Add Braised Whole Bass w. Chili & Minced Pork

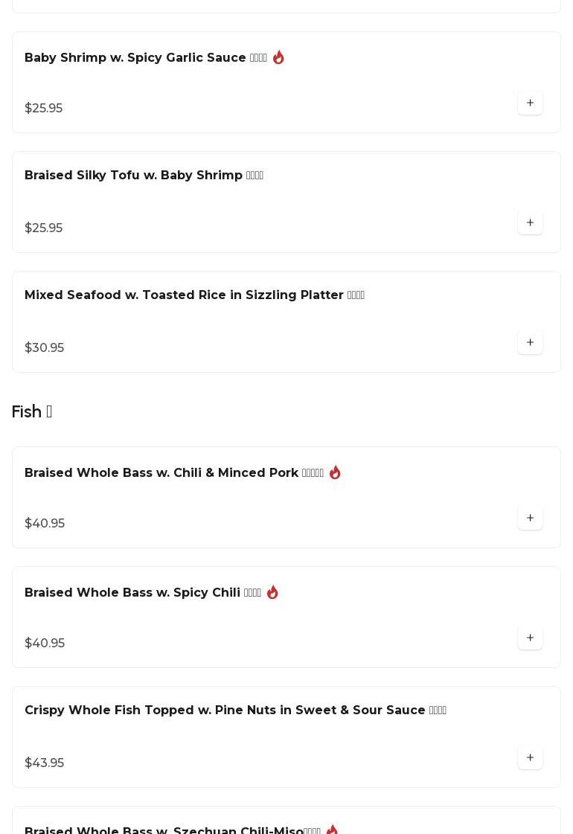(x=530, y=518)
